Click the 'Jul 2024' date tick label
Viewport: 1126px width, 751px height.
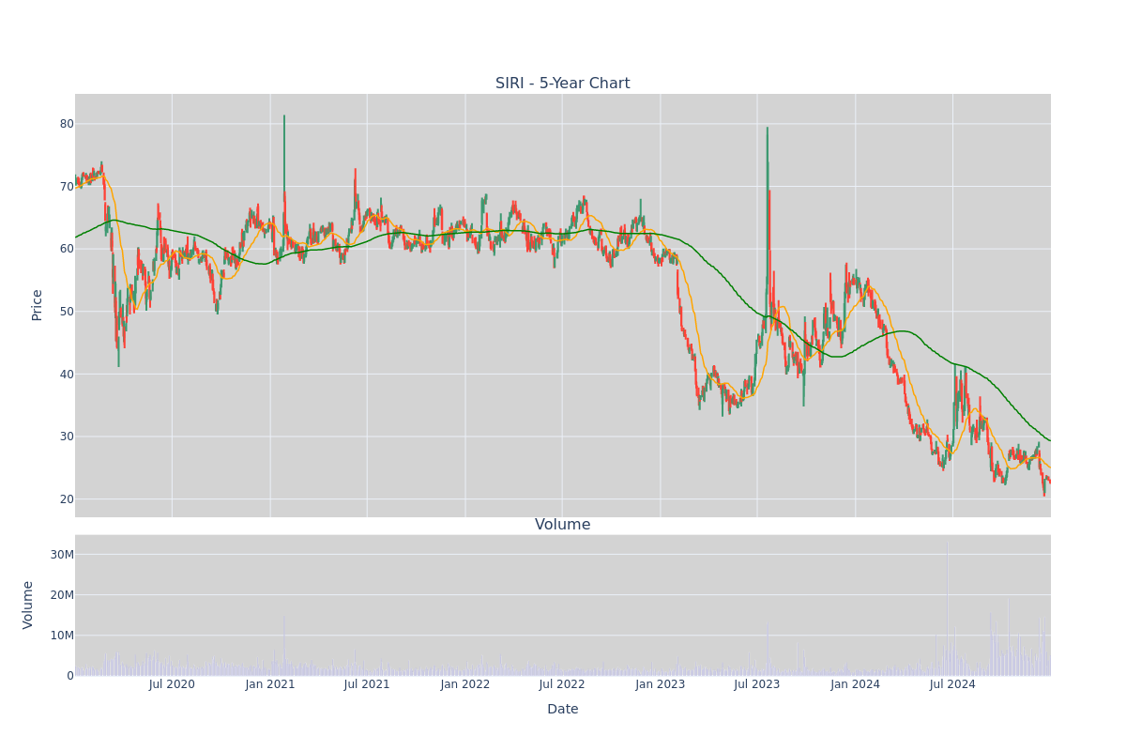952,684
